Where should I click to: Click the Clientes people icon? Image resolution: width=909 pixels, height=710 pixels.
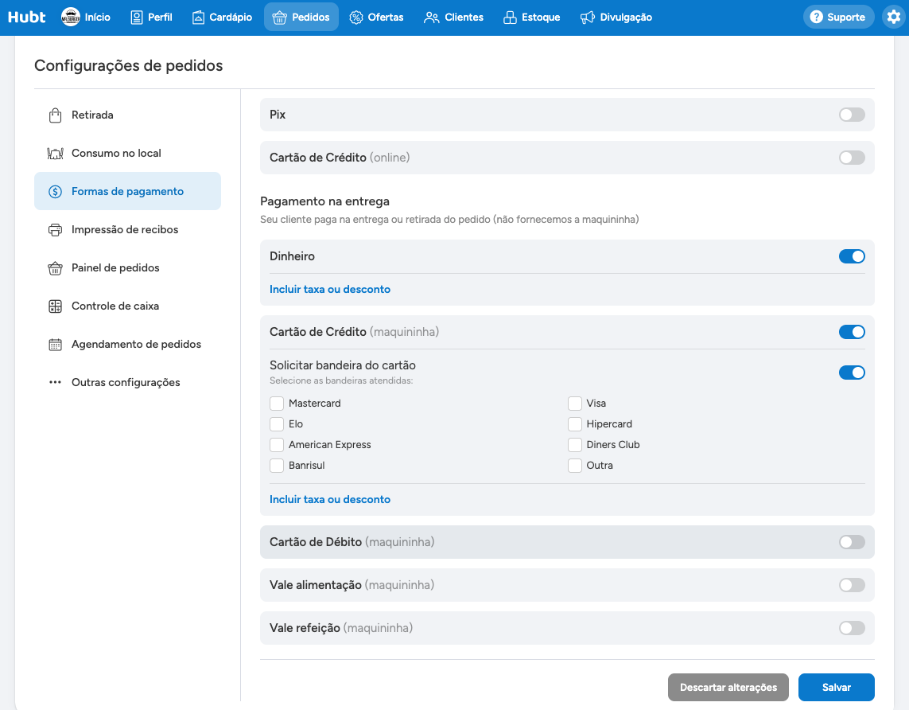431,18
